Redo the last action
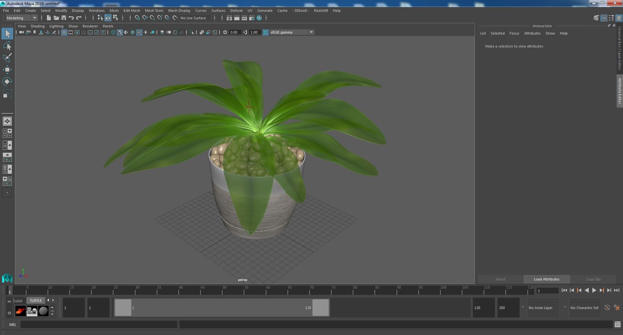The image size is (623, 335). 79,18
